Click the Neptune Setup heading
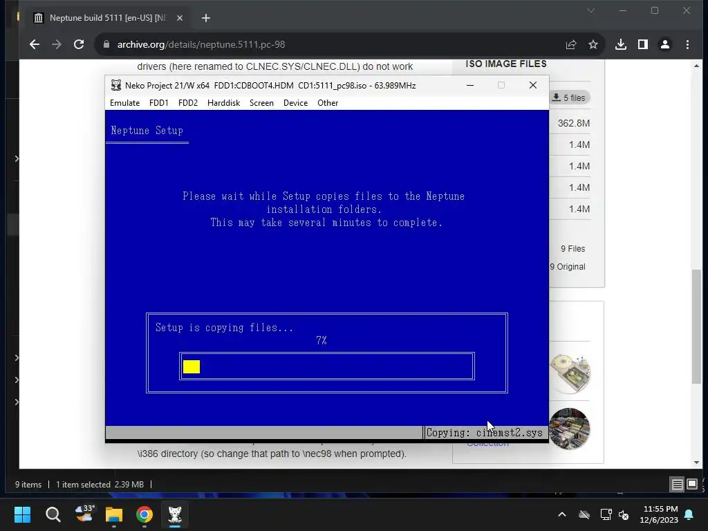The width and height of the screenshot is (708, 531). [x=147, y=131]
